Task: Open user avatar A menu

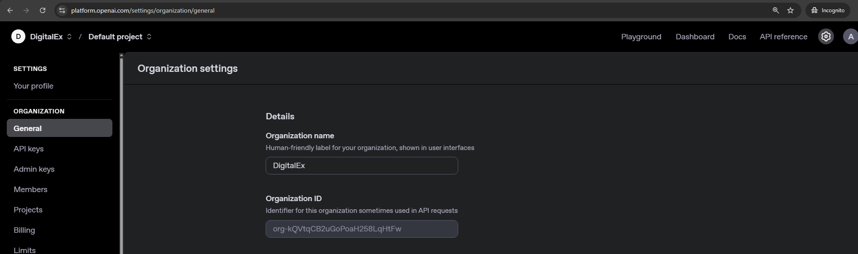Action: pos(850,37)
